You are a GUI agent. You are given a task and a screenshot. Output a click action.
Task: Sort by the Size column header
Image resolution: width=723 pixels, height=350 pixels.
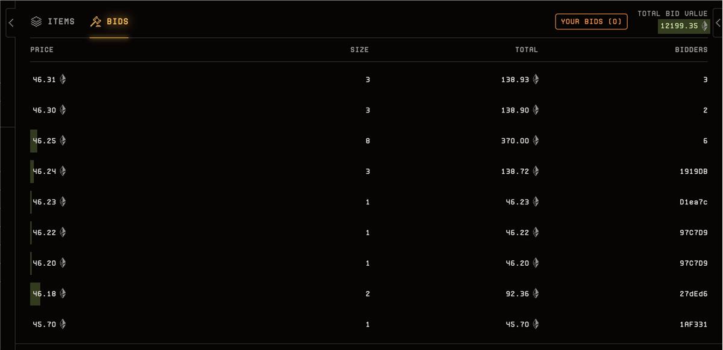pyautogui.click(x=359, y=50)
